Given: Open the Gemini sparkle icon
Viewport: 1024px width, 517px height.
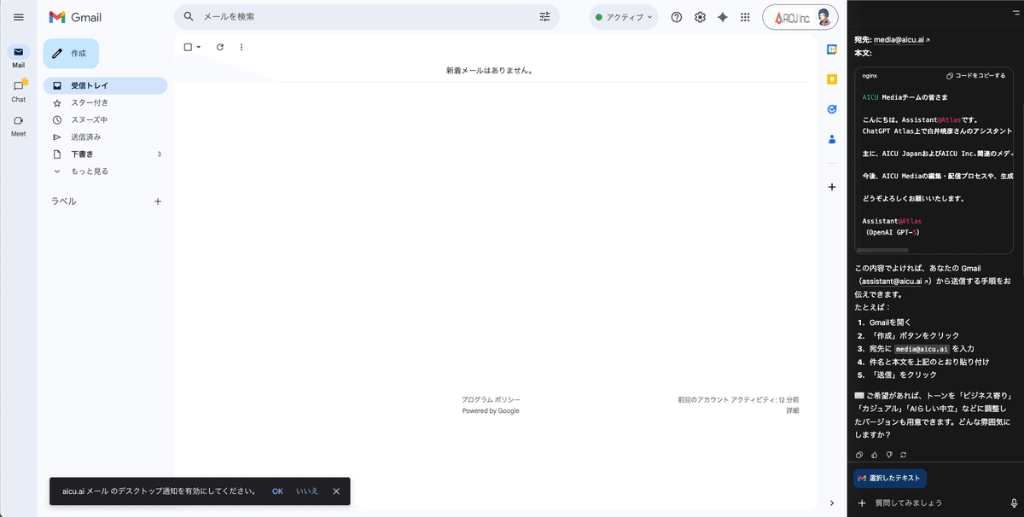Looking at the screenshot, I should (x=723, y=17).
